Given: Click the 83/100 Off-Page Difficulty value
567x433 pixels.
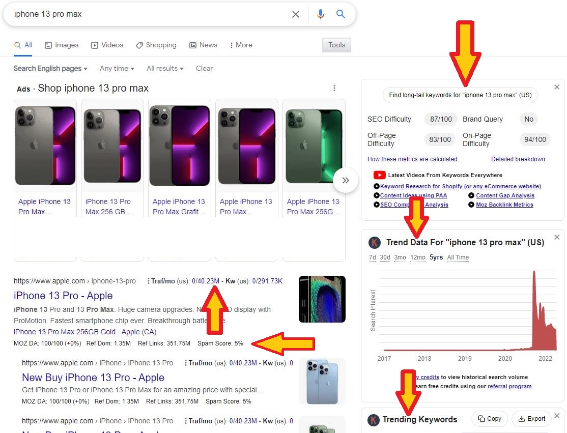Looking at the screenshot, I should [x=440, y=139].
